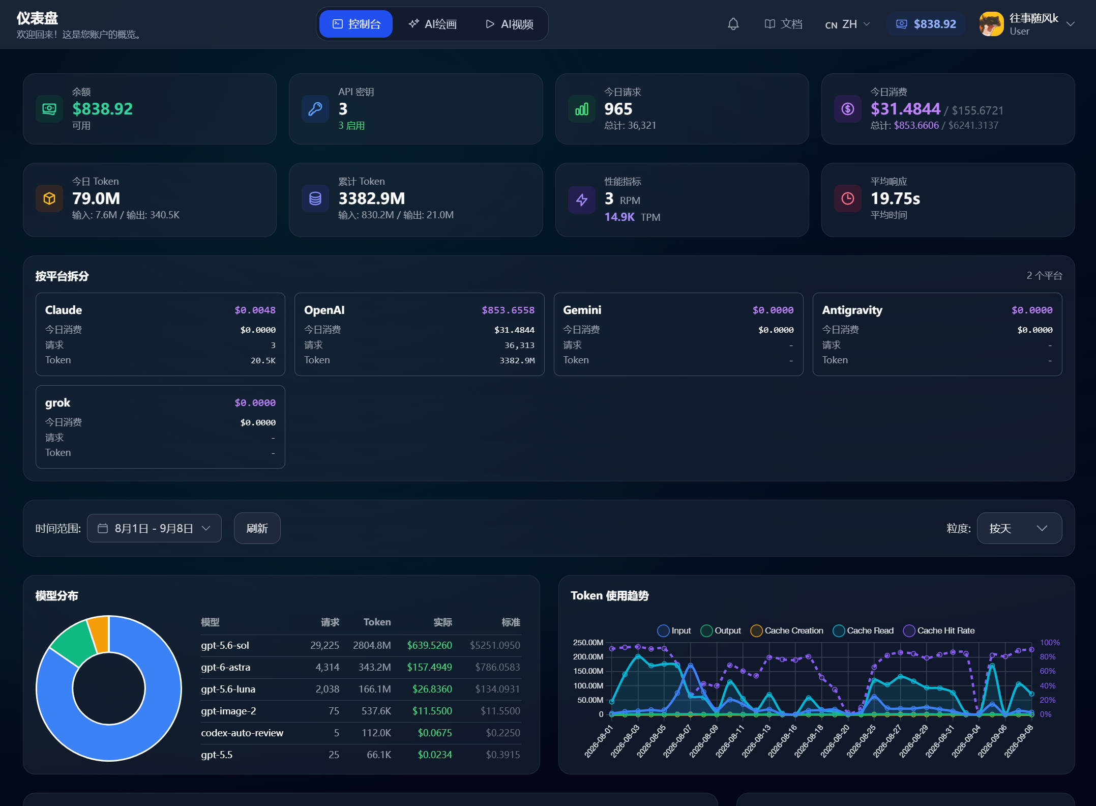This screenshot has height=806, width=1096.
Task: Click the grok platform card
Action: 160,427
